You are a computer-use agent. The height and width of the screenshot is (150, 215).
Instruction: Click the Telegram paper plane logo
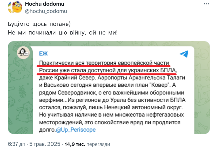(184, 54)
